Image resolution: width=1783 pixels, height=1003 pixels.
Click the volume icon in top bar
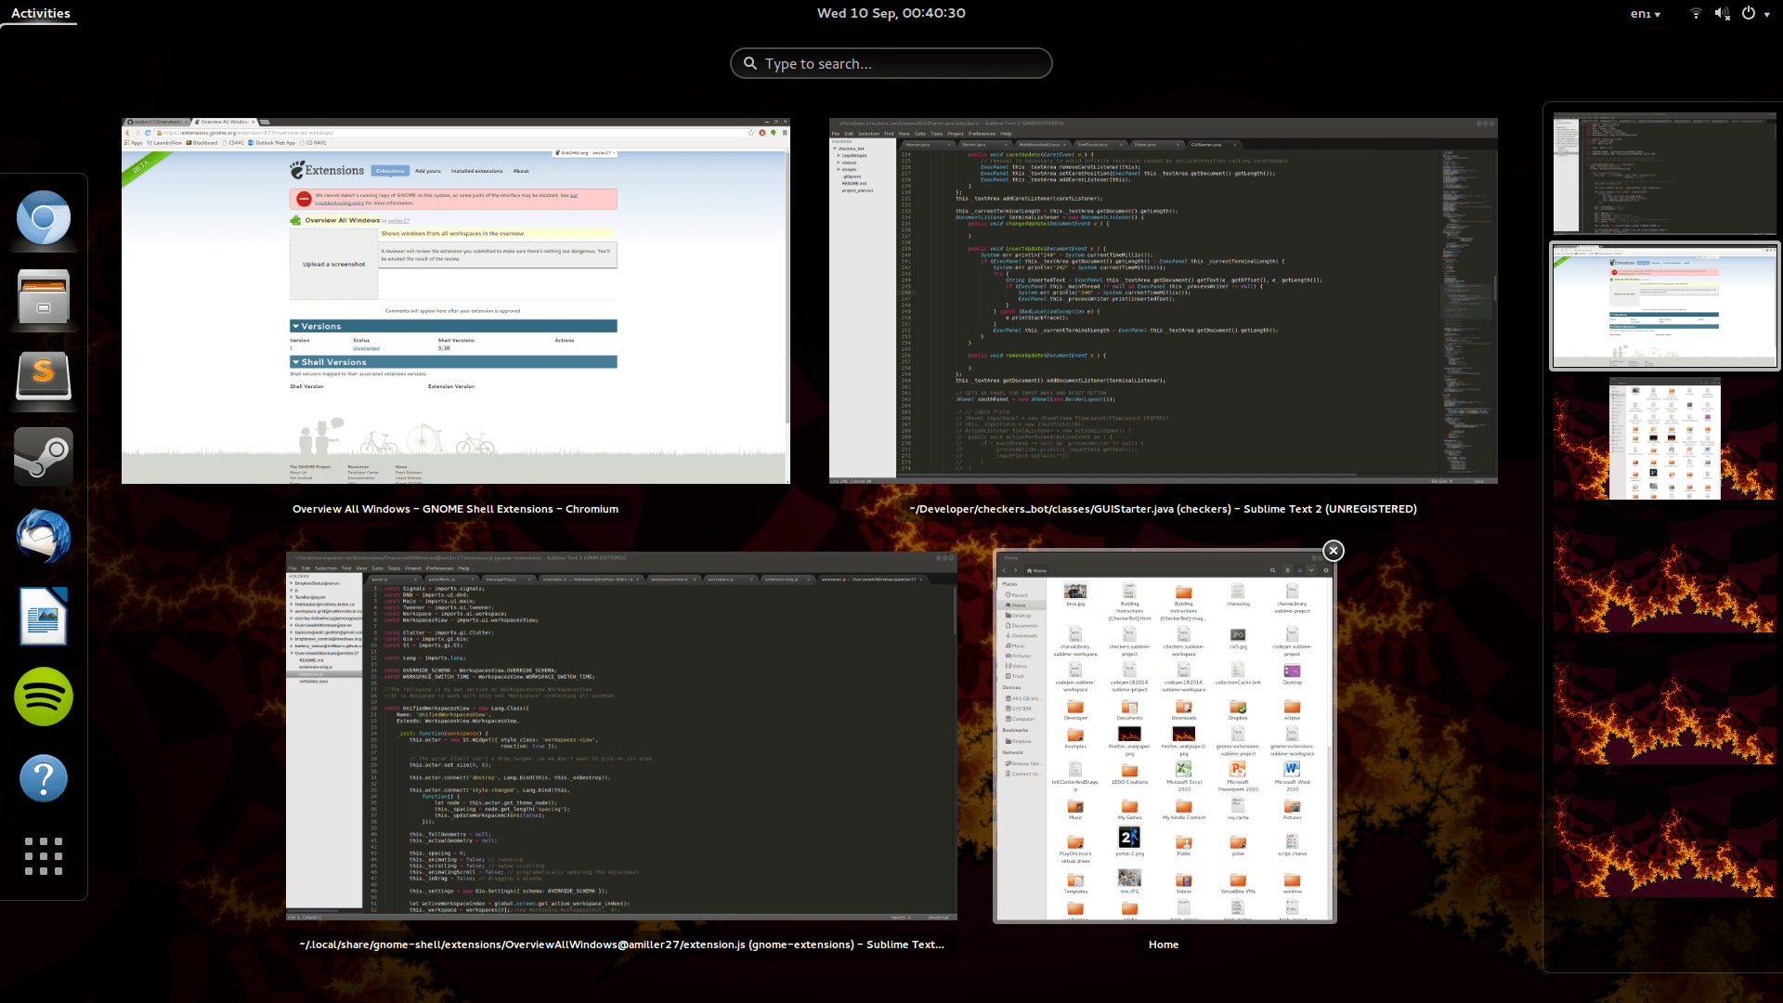coord(1721,13)
